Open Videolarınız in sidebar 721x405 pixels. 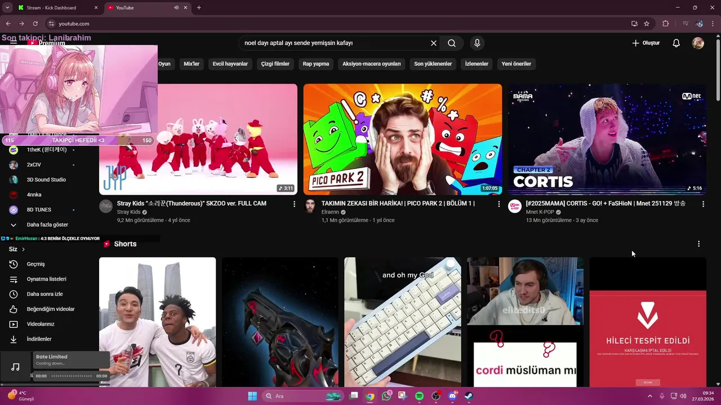(x=41, y=324)
